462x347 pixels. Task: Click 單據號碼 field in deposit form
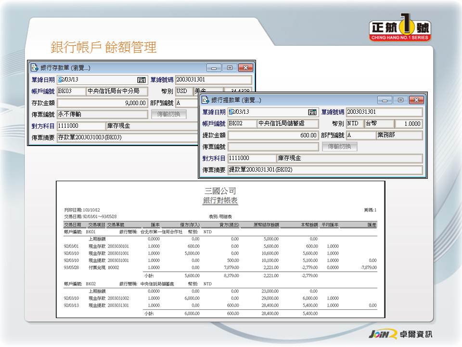pos(213,80)
